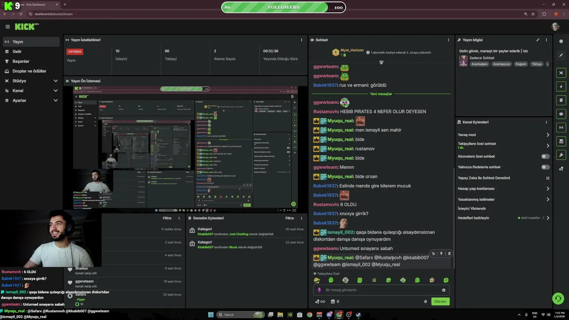This screenshot has height=320, width=569.
Task: Open Filtre in Denetim Eylemleri panel
Action: (289, 218)
